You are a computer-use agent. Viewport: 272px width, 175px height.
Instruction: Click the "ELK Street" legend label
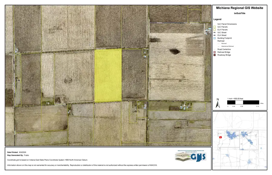[222, 35]
